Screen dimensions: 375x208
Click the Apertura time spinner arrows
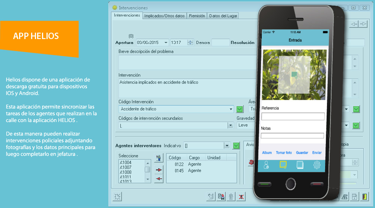(x=190, y=42)
